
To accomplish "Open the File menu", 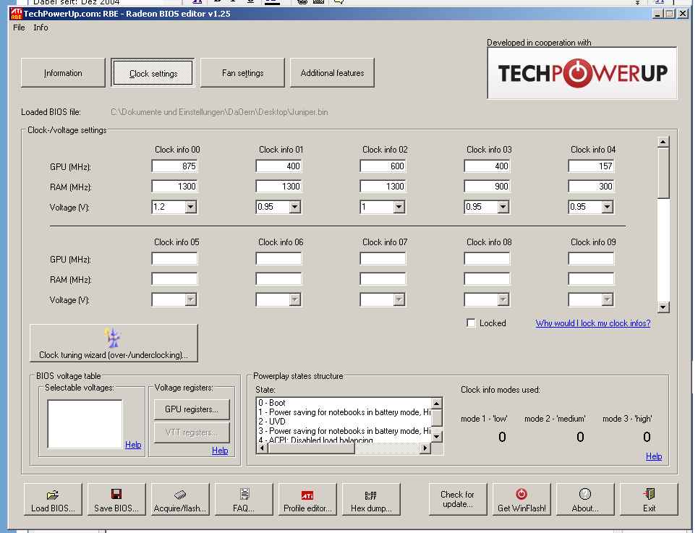I will click(19, 27).
